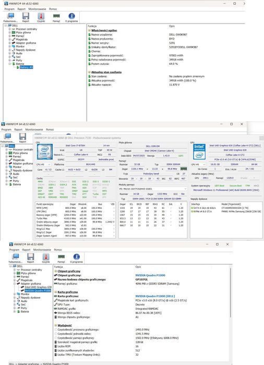Click Podsumowanie monitor icon in the middle window toolbar

point(7,137)
